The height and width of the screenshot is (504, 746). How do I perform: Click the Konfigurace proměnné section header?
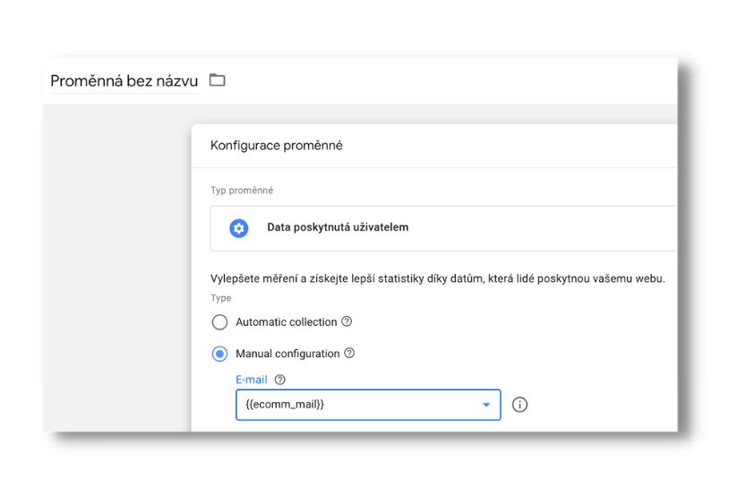pyautogui.click(x=277, y=146)
